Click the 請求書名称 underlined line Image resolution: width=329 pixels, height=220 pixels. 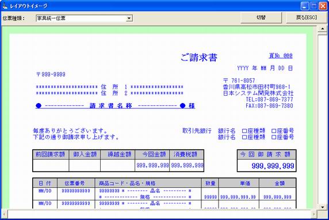tap(115, 106)
